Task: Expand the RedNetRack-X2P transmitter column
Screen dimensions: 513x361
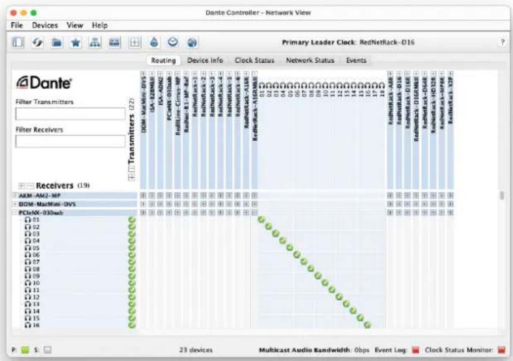Action: click(450, 73)
